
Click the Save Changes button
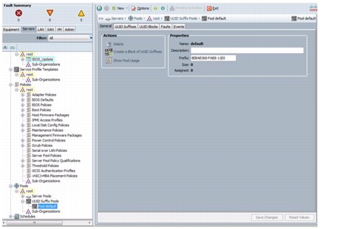(267, 217)
